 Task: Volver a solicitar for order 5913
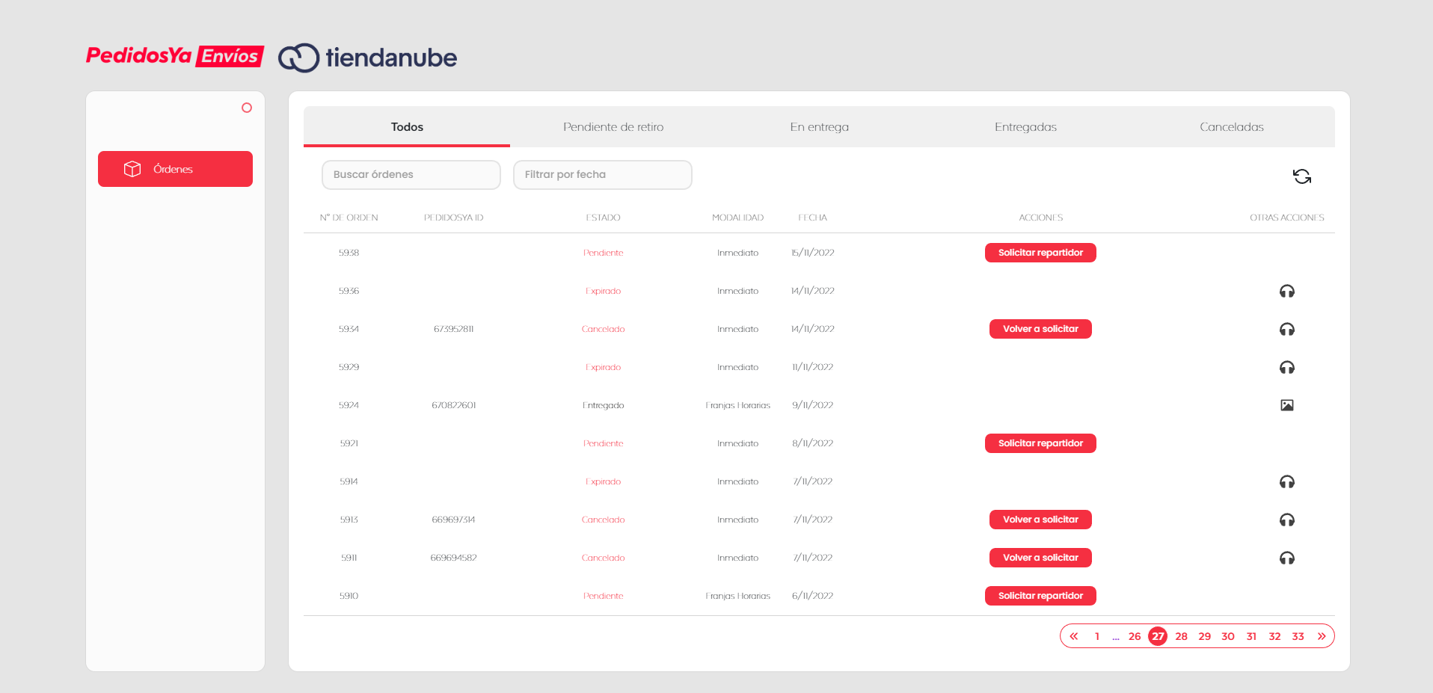(x=1040, y=520)
